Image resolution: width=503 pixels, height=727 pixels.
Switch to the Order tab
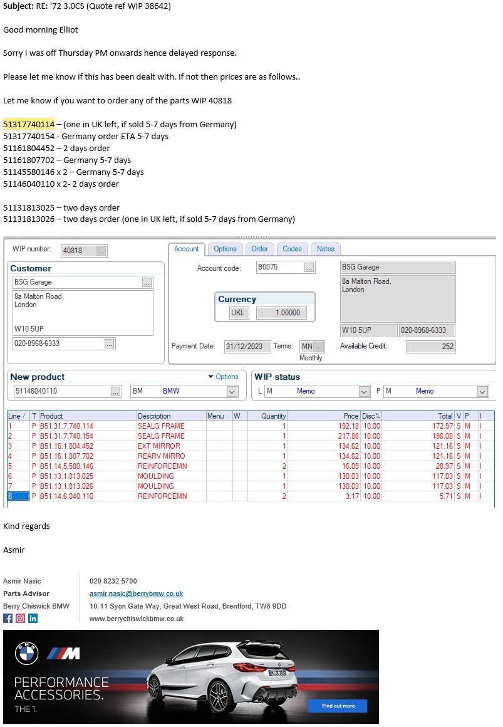[259, 249]
